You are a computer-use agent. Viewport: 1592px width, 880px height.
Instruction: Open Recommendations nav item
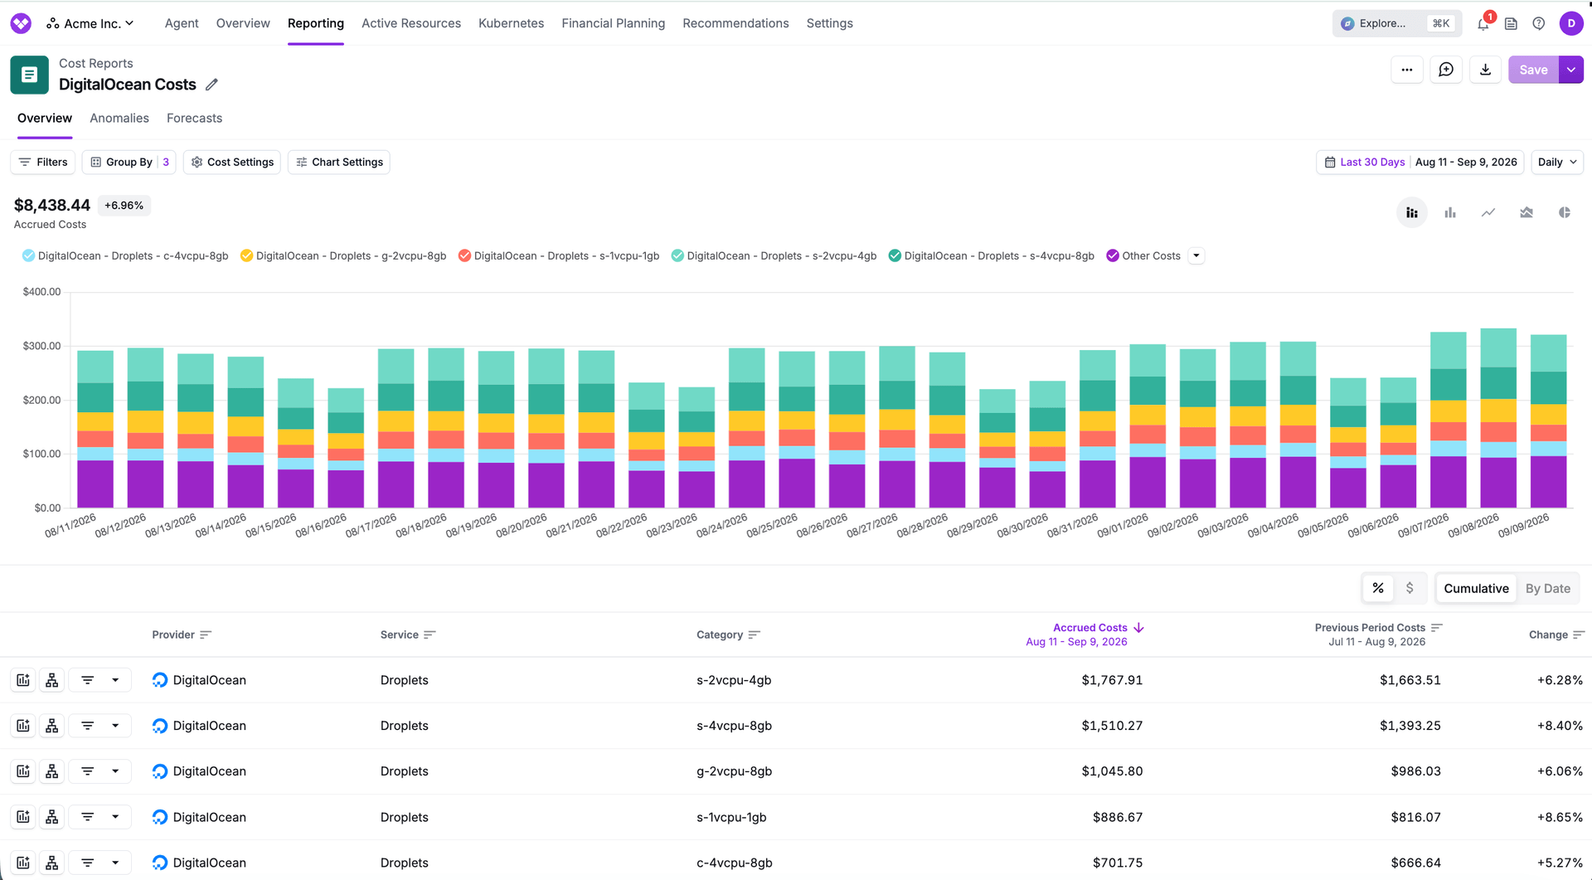735,23
